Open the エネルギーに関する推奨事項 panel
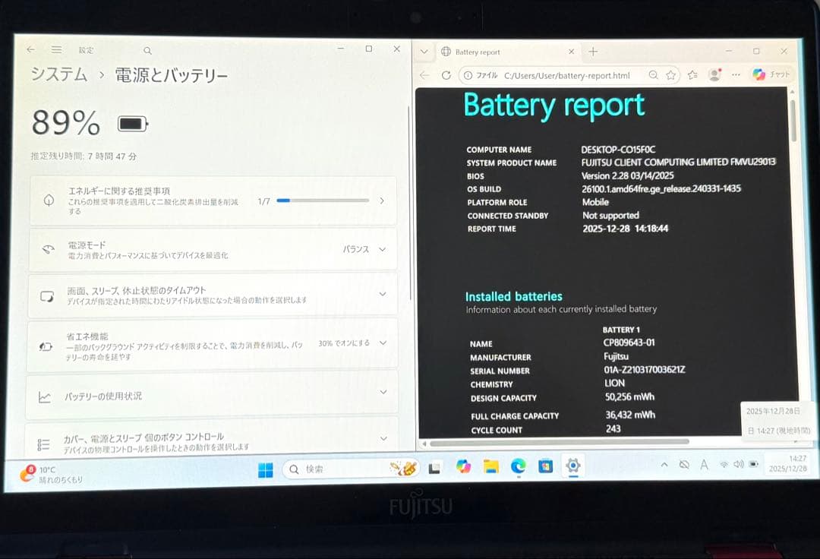Screen dimensions: 820x559 pos(383,201)
